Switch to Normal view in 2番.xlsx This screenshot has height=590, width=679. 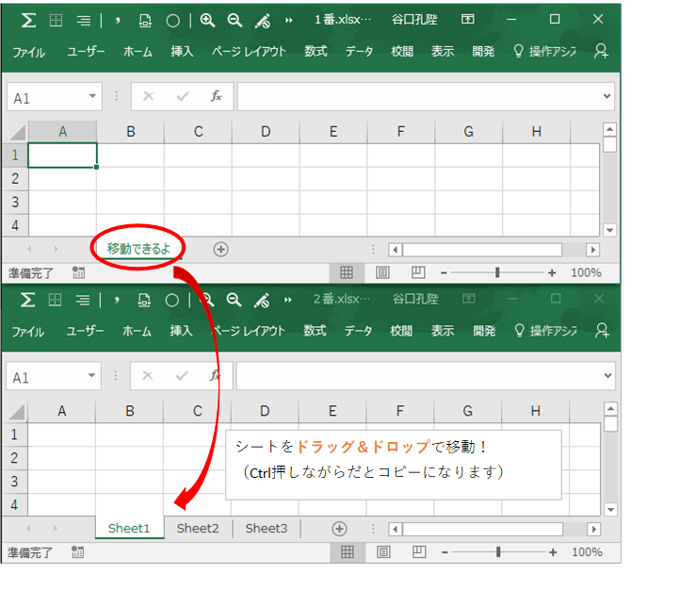tap(348, 552)
